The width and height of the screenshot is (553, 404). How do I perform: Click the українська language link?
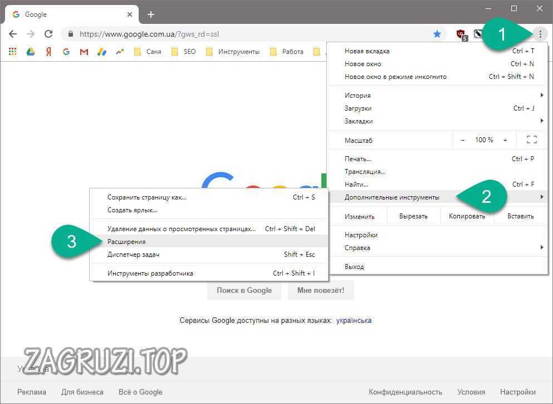pos(354,320)
